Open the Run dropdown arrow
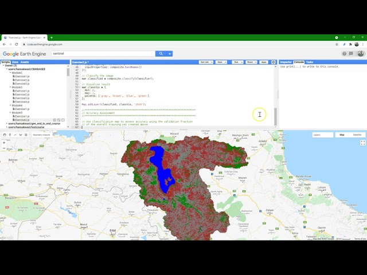367x275 pixels. point(242,62)
